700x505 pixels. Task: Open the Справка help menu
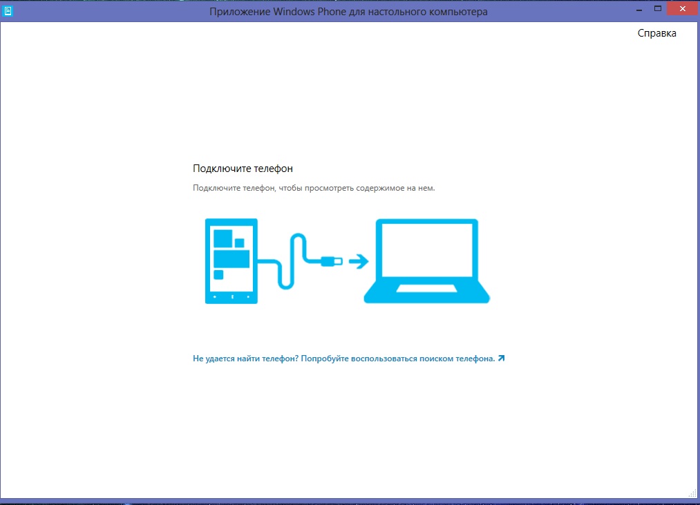(656, 33)
